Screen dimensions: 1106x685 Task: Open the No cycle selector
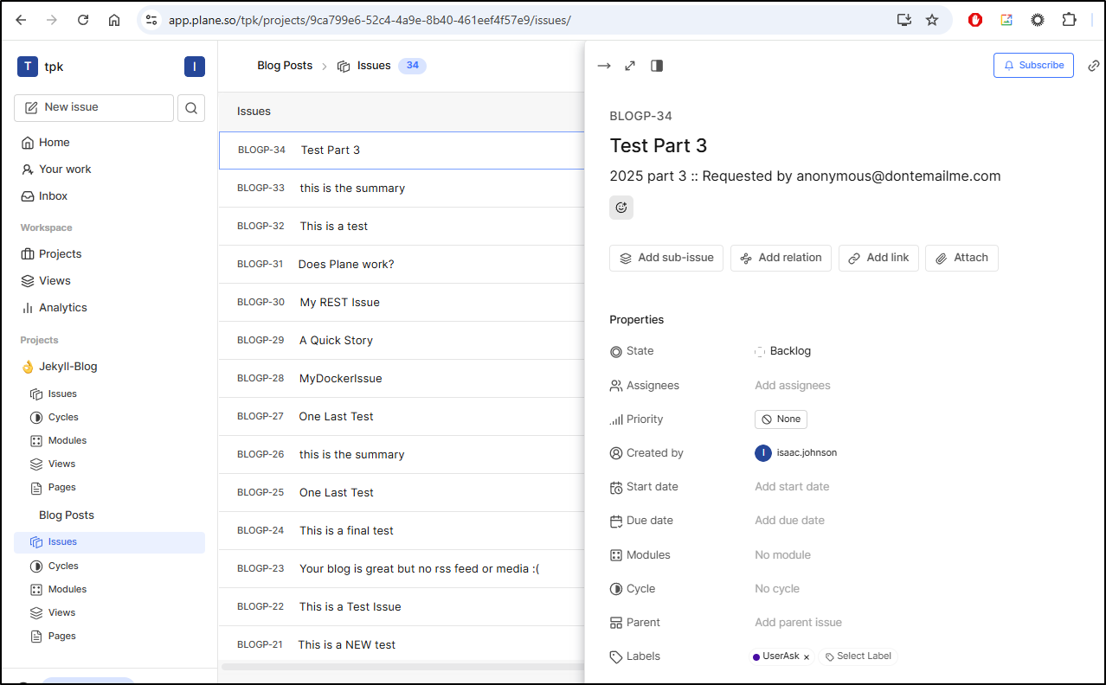click(777, 589)
